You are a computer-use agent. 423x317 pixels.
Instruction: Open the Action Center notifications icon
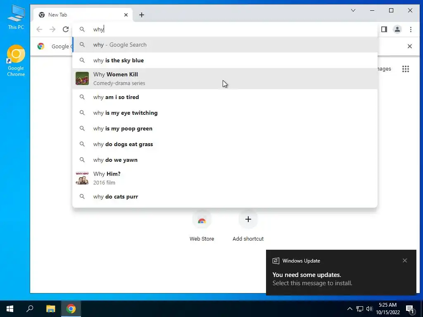(410, 309)
